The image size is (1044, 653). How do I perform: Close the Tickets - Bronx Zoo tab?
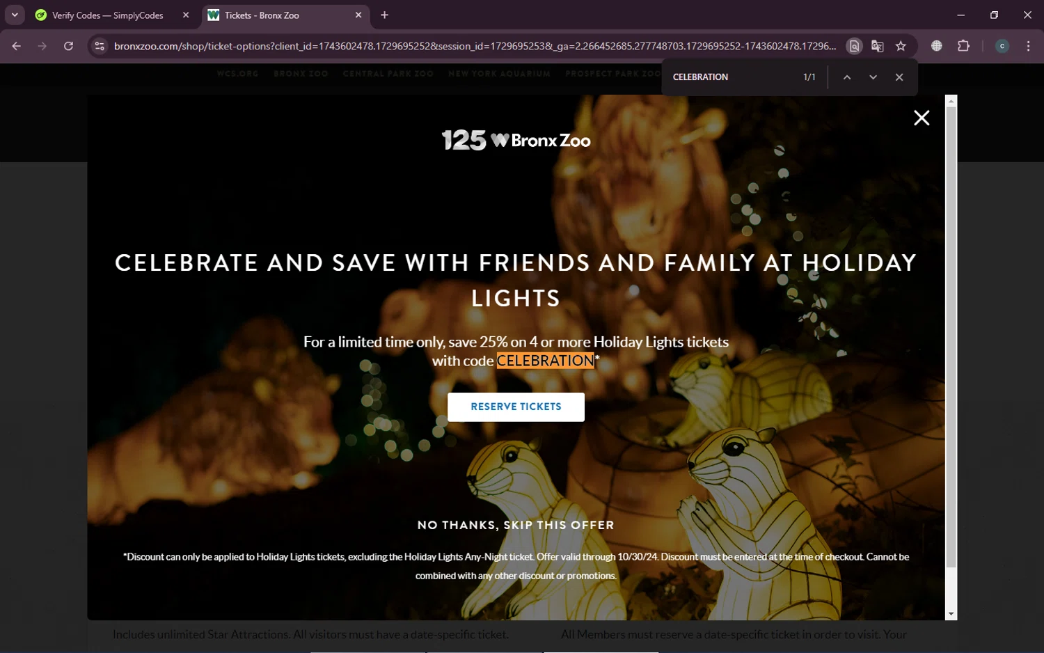click(x=358, y=15)
